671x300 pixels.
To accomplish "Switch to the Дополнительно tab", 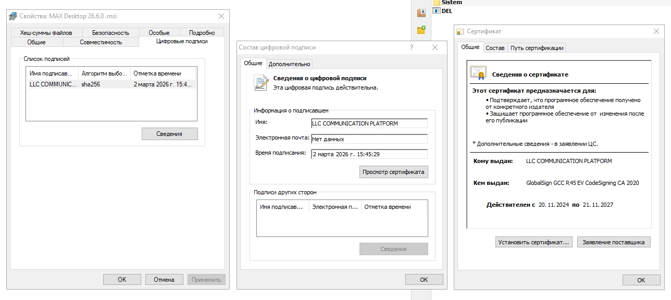I will click(290, 64).
